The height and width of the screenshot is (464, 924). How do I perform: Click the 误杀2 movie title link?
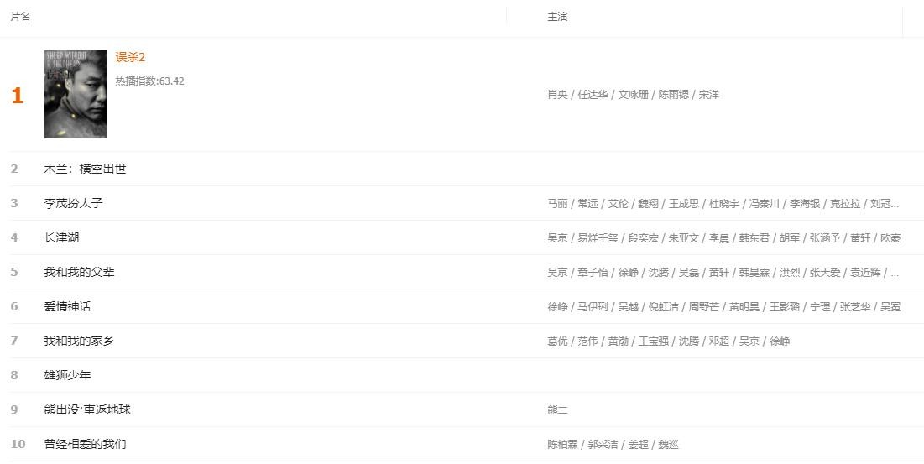coord(130,57)
